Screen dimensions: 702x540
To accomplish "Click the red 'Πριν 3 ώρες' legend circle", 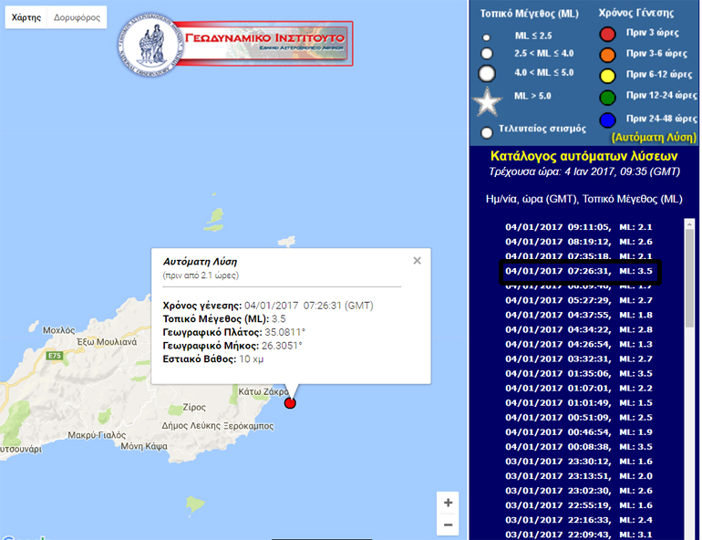I will point(608,36).
